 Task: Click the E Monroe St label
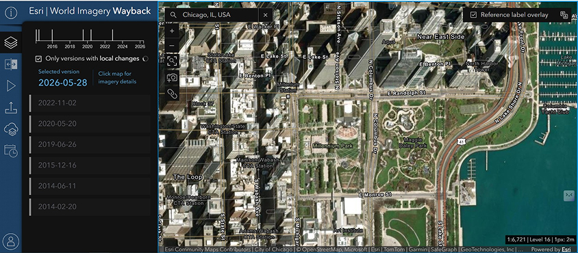pyautogui.click(x=376, y=194)
